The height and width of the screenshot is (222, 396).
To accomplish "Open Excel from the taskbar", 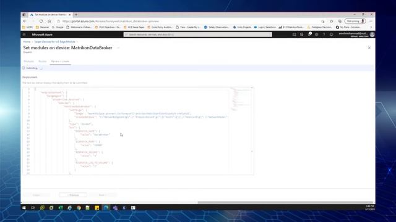I will (61, 208).
